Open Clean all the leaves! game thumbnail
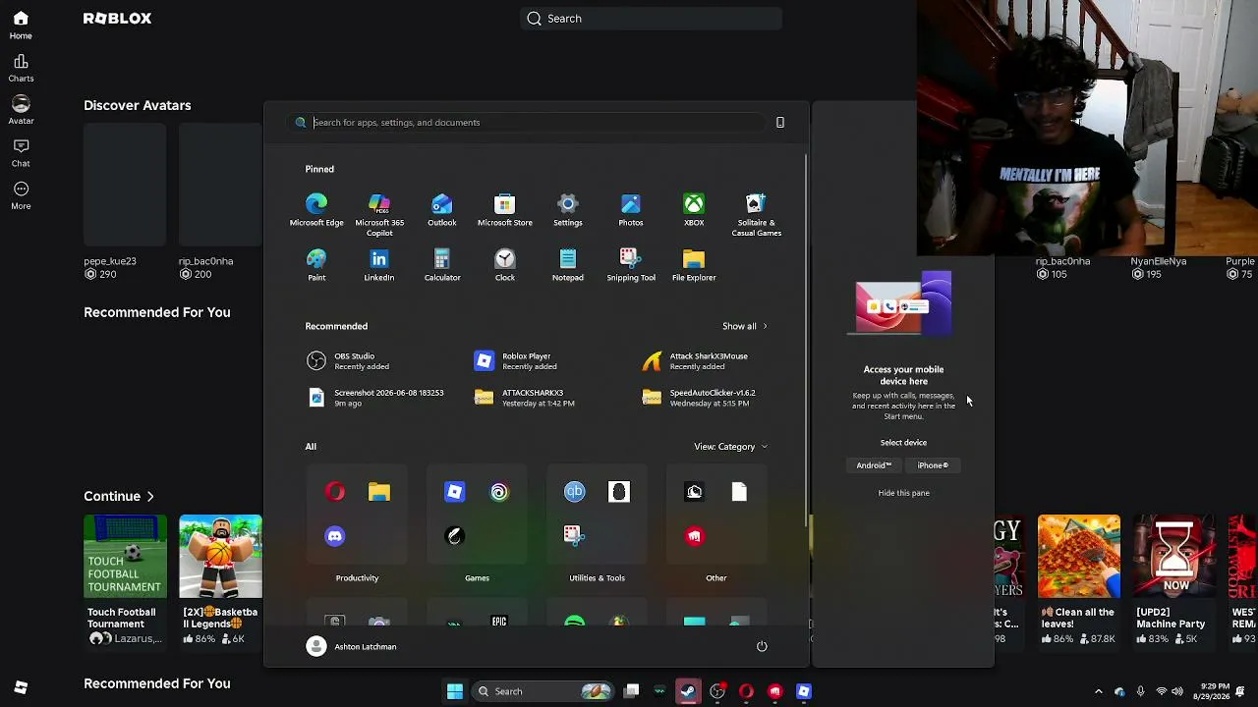The width and height of the screenshot is (1258, 707). click(x=1079, y=556)
